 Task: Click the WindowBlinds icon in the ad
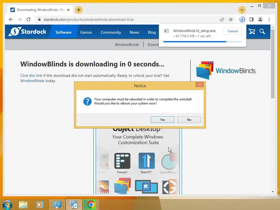[122, 186]
